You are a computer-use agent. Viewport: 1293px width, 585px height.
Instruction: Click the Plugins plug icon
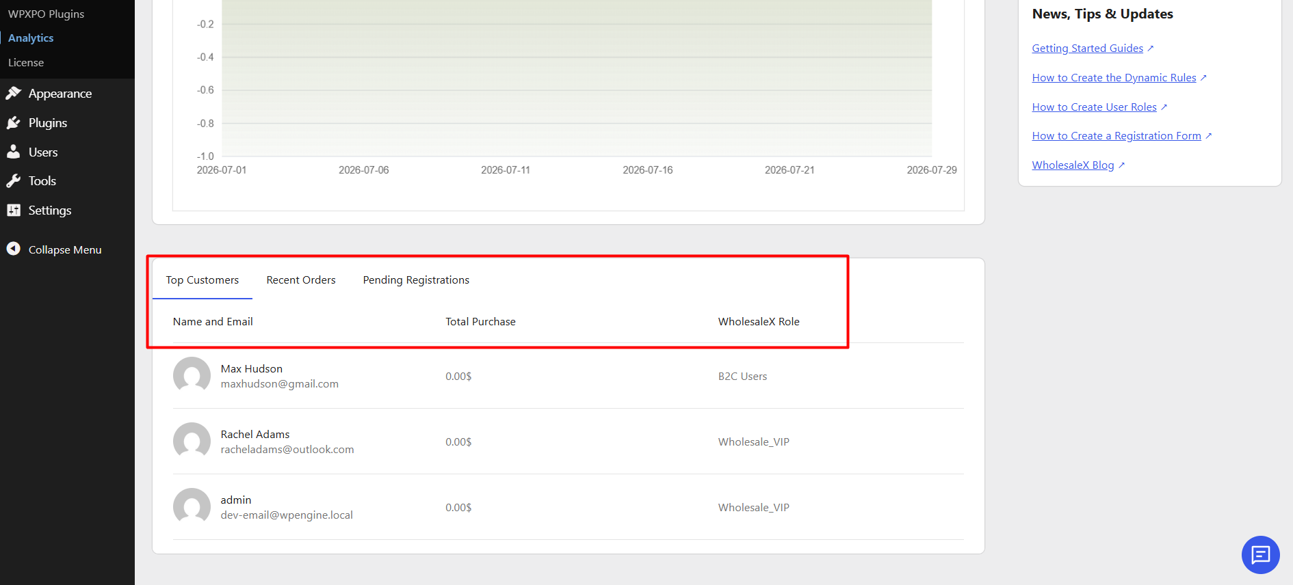[14, 122]
